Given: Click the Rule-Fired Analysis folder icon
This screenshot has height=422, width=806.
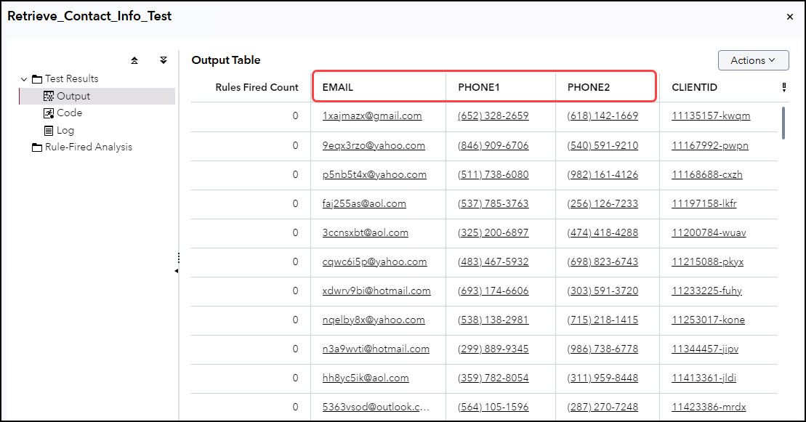Looking at the screenshot, I should [x=36, y=147].
